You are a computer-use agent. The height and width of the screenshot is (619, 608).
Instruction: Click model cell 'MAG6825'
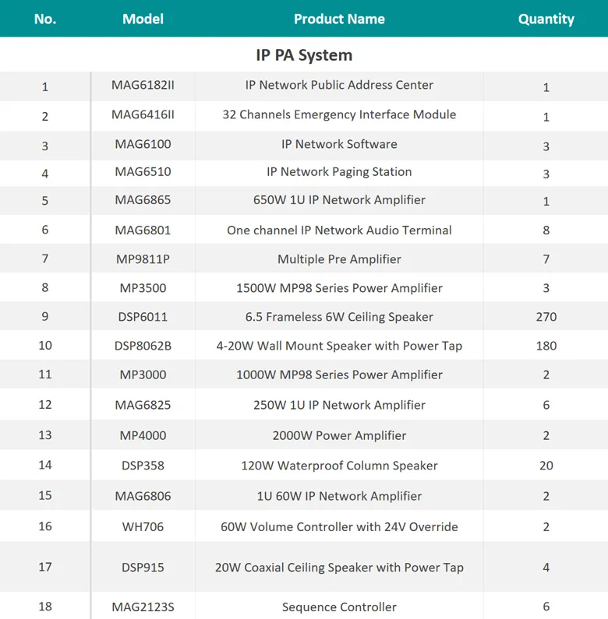143,405
